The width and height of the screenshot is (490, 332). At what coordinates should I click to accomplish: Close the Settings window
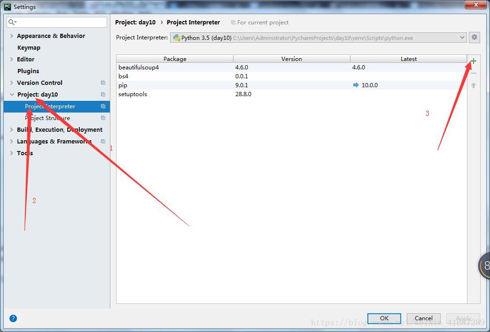[x=475, y=5]
